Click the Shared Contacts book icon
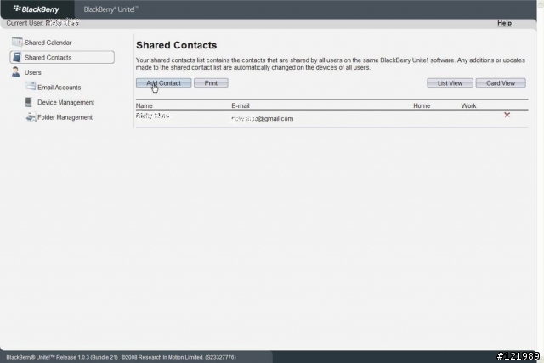The width and height of the screenshot is (544, 363). coord(17,57)
